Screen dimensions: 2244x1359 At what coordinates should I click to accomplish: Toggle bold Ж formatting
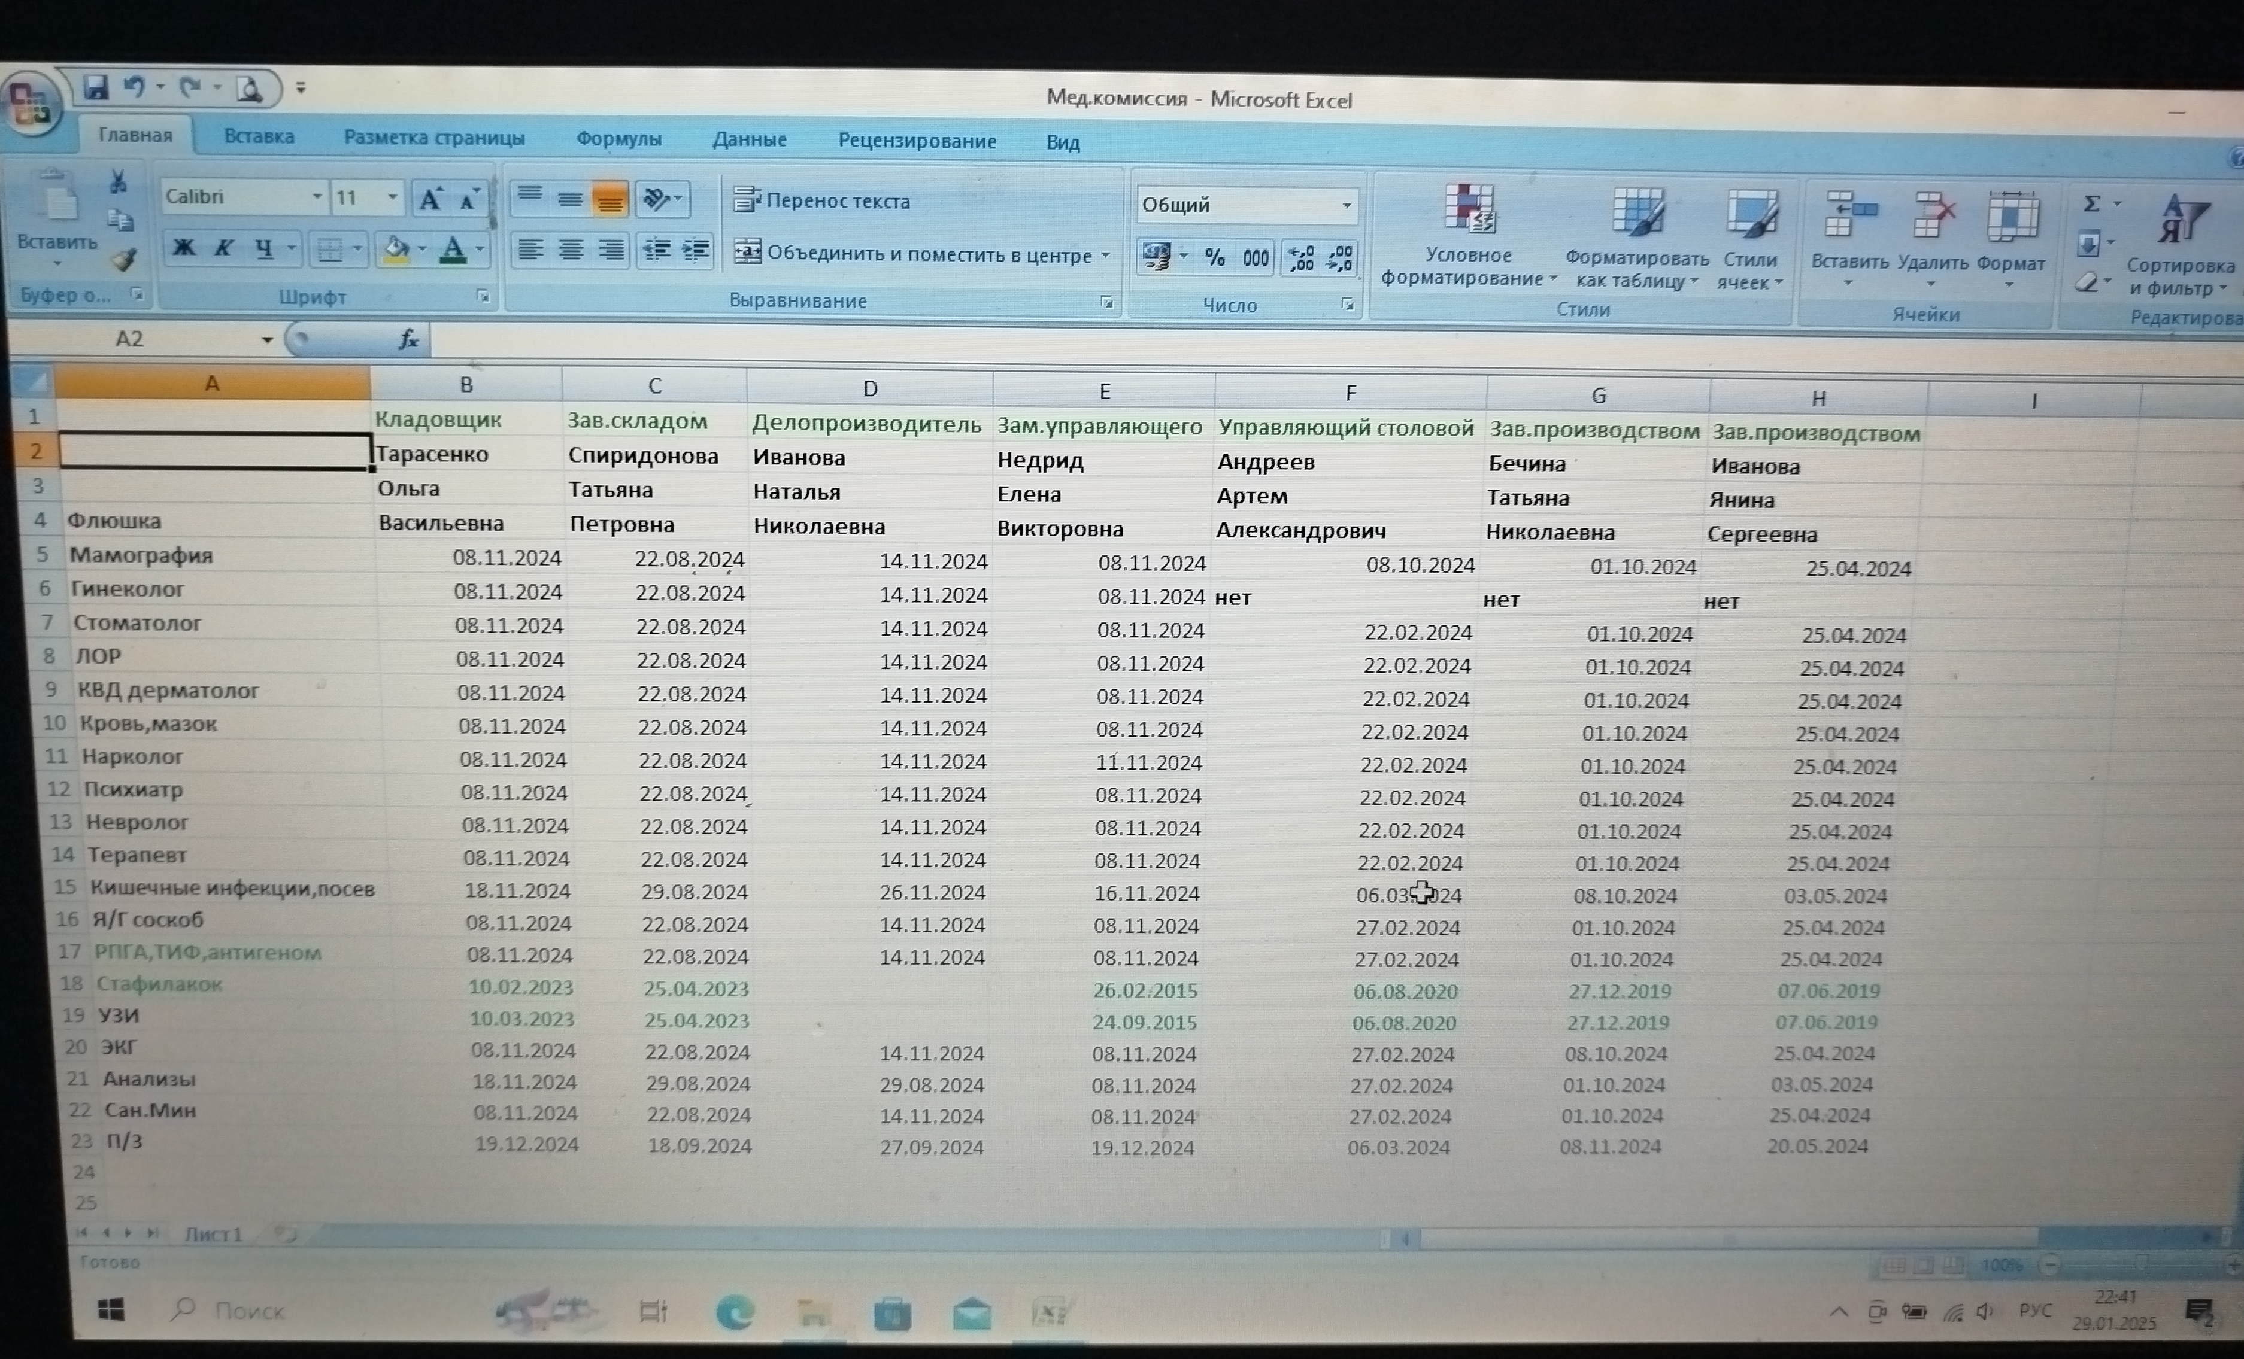[184, 248]
